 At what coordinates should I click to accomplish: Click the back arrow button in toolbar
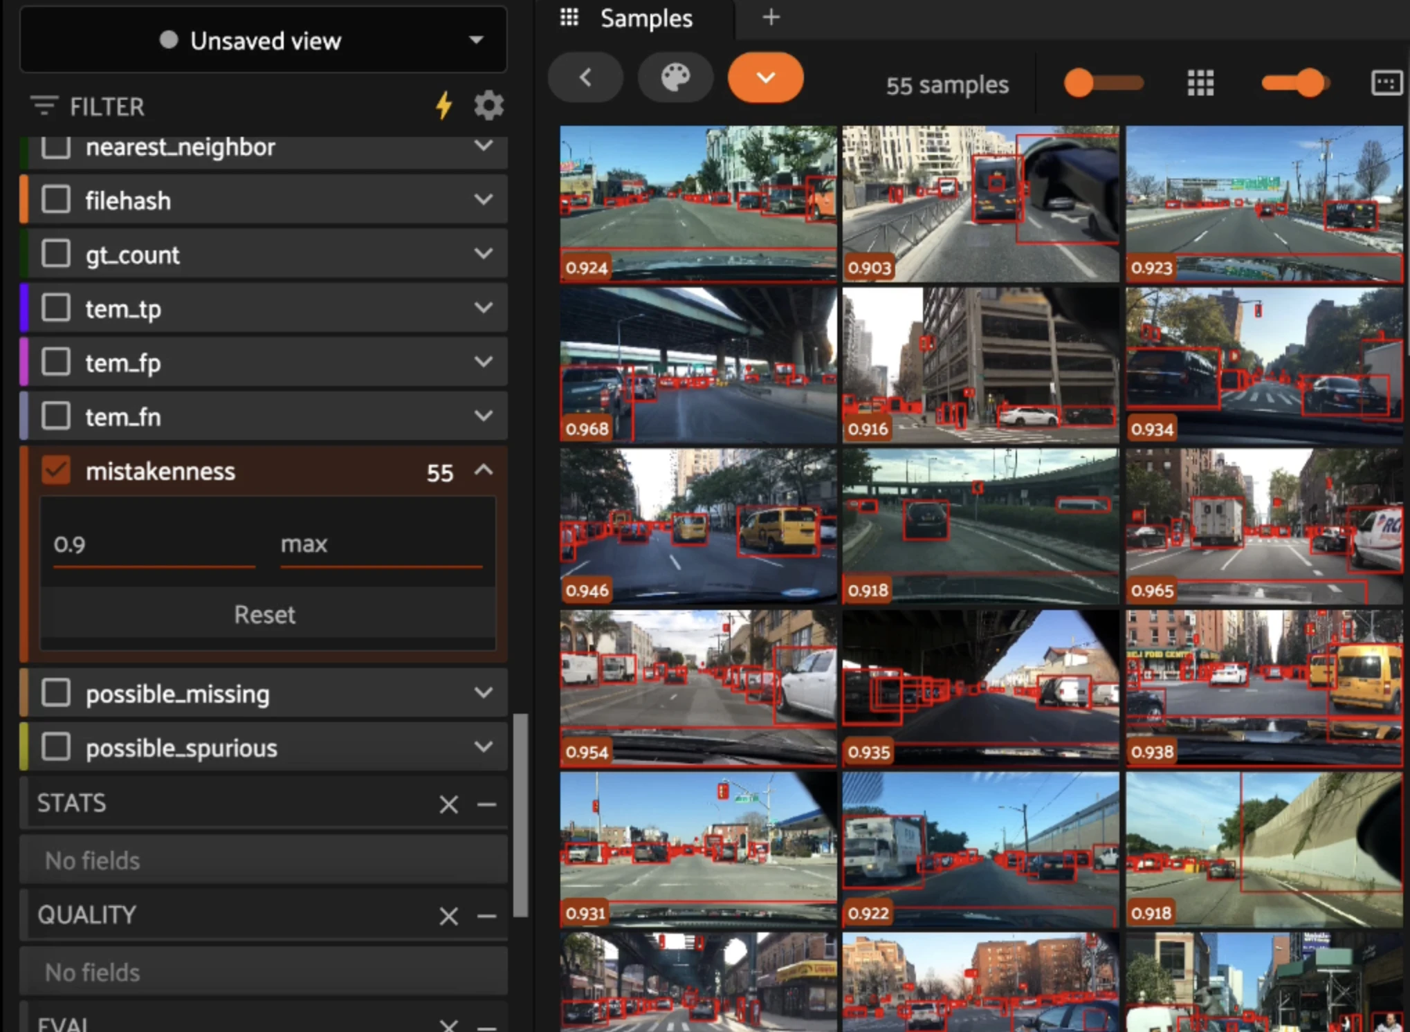(585, 77)
